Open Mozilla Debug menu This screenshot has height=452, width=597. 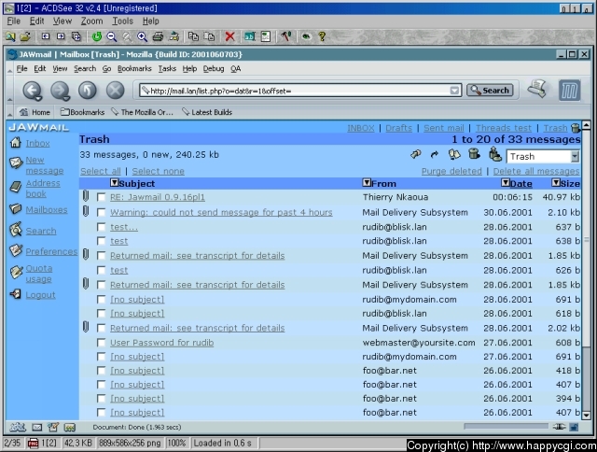(x=214, y=69)
